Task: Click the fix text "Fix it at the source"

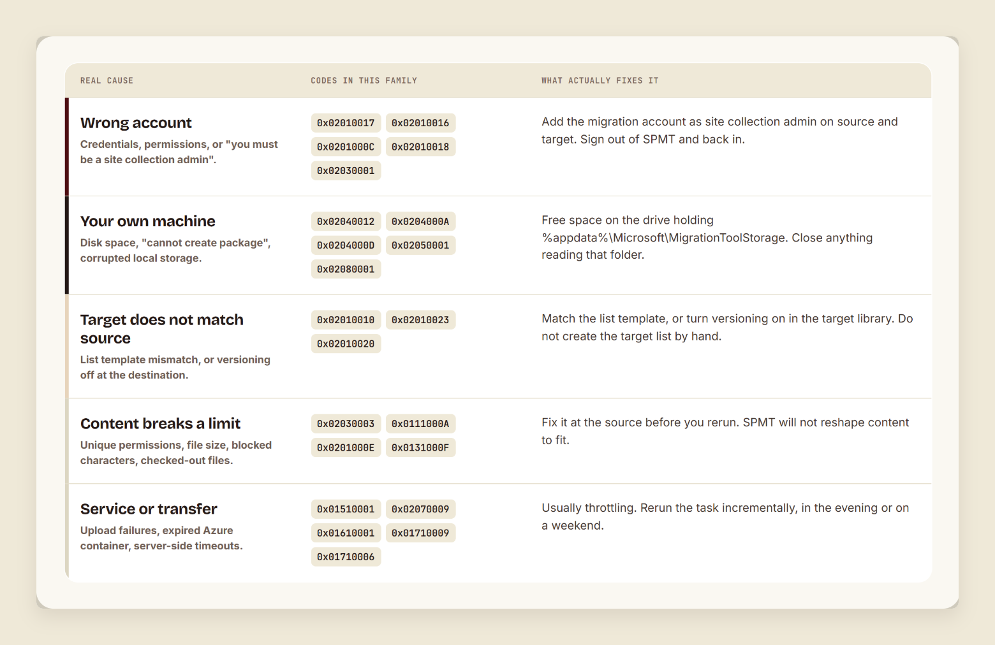Action: pos(725,431)
